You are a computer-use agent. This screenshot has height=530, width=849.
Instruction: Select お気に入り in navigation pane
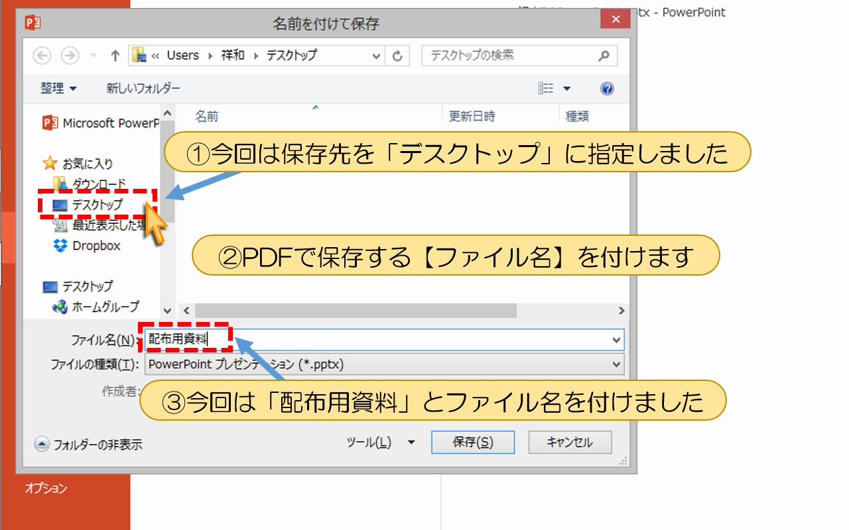78,164
